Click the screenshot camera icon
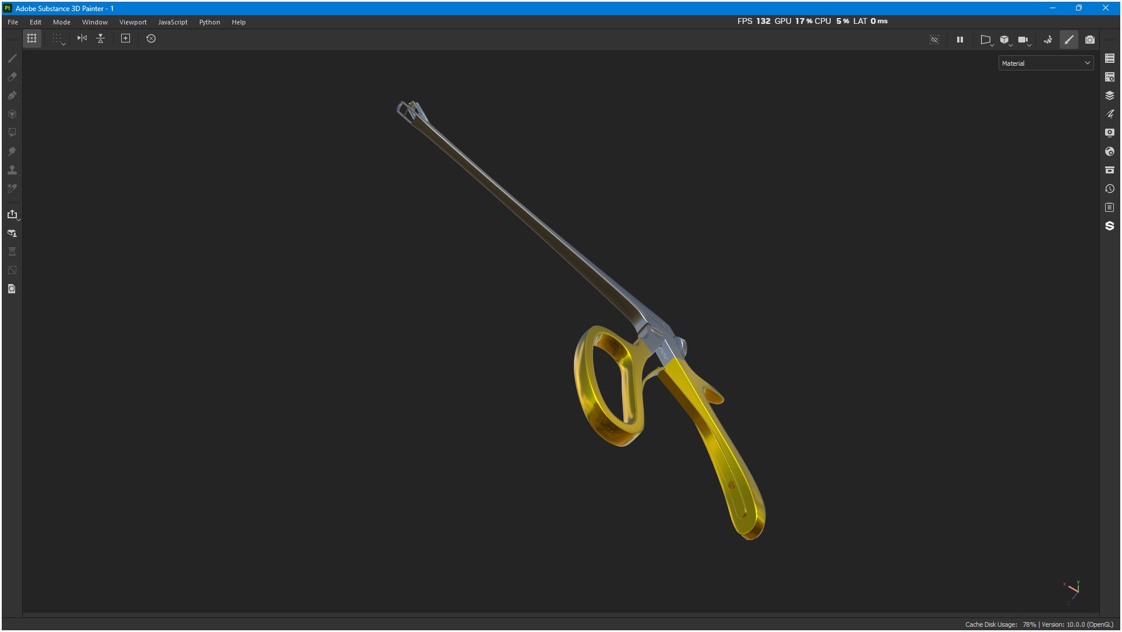1122x632 pixels. pos(1090,40)
